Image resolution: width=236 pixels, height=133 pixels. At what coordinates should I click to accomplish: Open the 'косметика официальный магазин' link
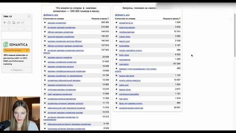click(64, 81)
